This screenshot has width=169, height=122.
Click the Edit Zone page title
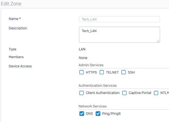[11, 4]
